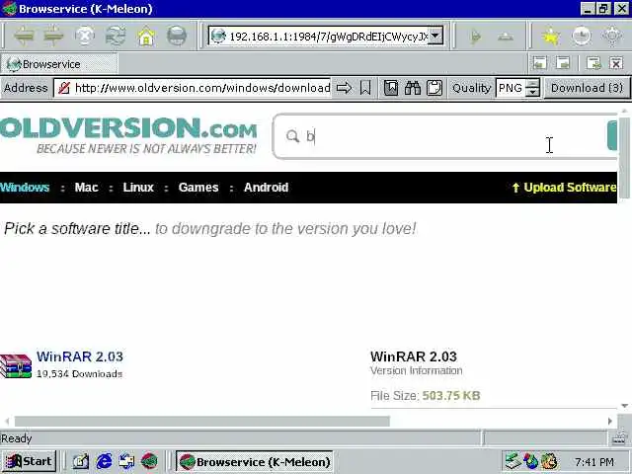Open the Mac navigation tab
Image resolution: width=632 pixels, height=474 pixels.
click(x=86, y=188)
